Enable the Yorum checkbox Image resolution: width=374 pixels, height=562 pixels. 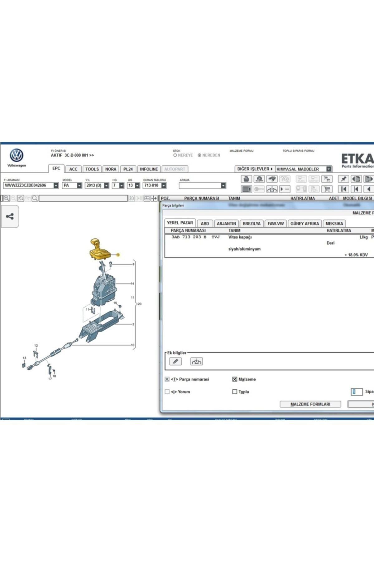[167, 392]
